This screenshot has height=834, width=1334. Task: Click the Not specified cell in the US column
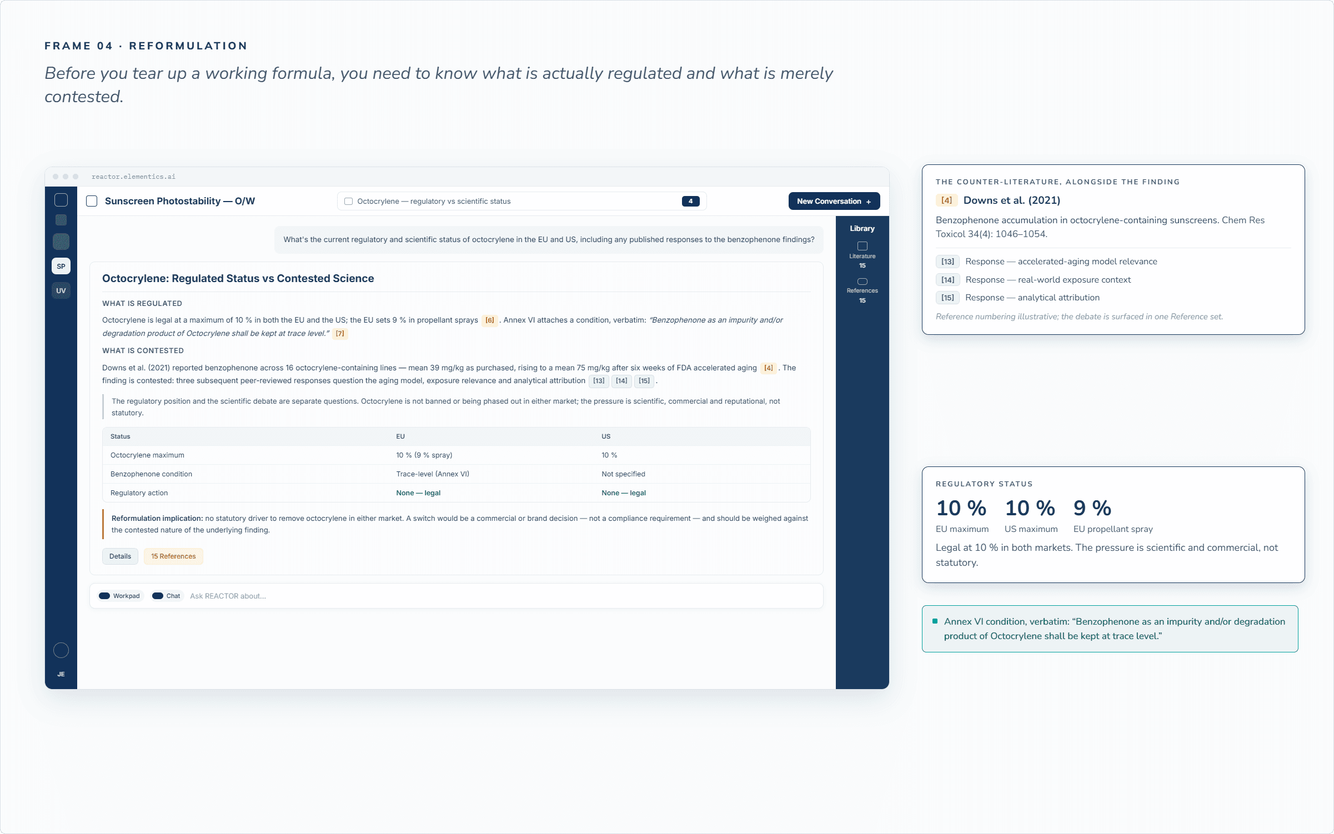(623, 474)
